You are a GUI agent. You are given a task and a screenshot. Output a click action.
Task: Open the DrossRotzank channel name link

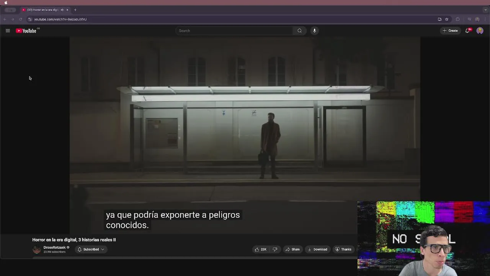[54, 247]
